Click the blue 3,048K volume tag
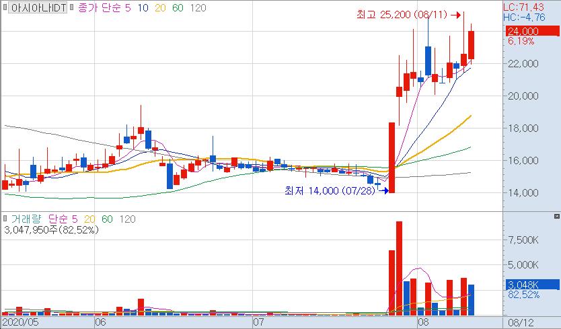561x329 pixels. 532,285
